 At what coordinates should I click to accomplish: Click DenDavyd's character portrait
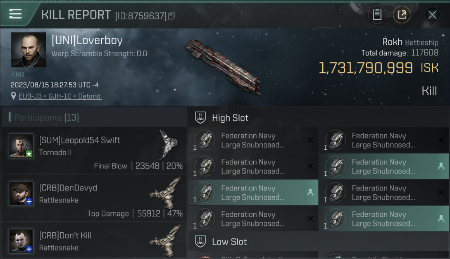click(x=21, y=193)
